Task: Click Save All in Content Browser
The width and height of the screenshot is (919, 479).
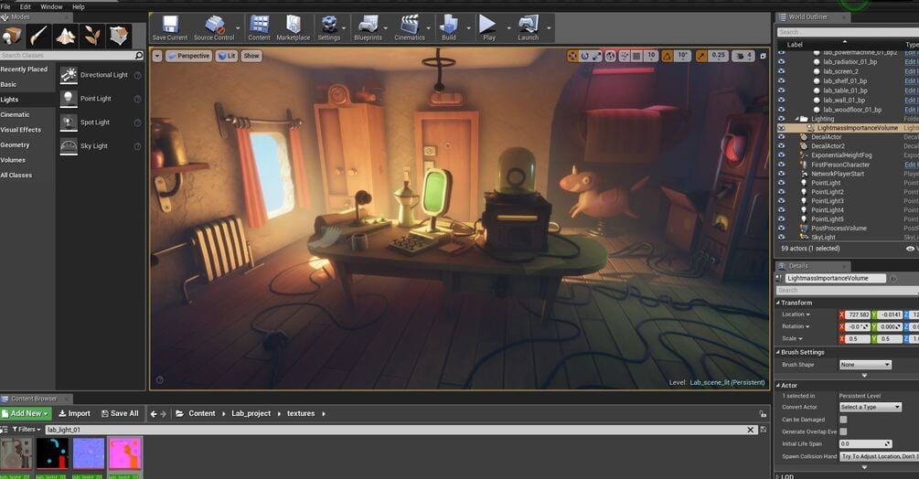Action: (x=120, y=413)
